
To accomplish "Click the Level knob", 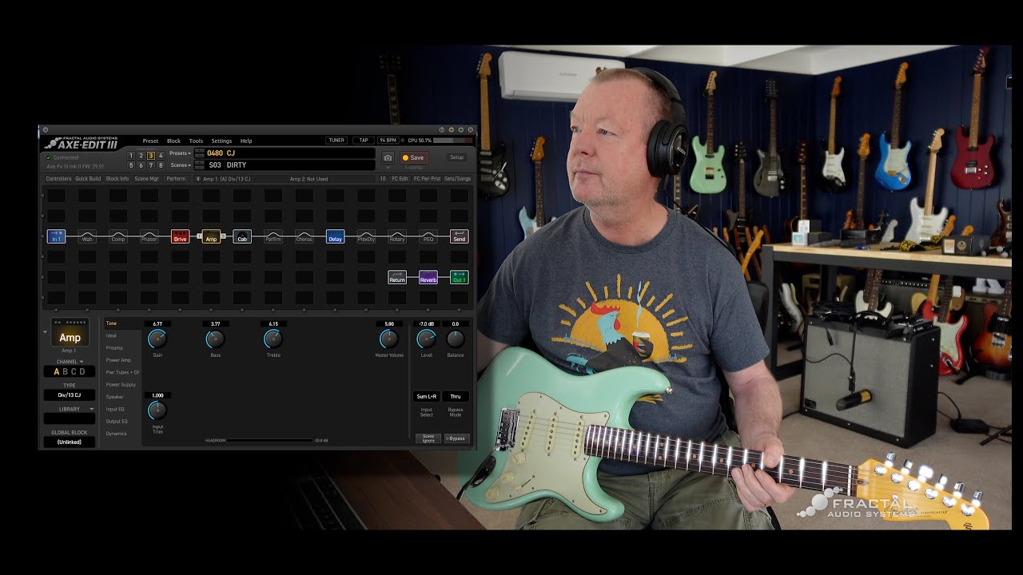I will coord(426,339).
